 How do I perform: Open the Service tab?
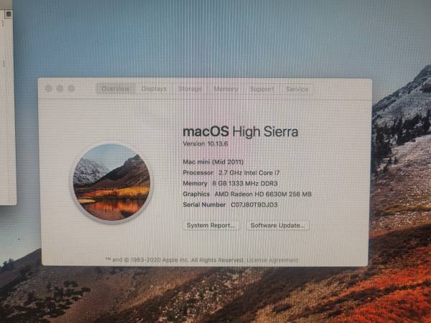(297, 89)
